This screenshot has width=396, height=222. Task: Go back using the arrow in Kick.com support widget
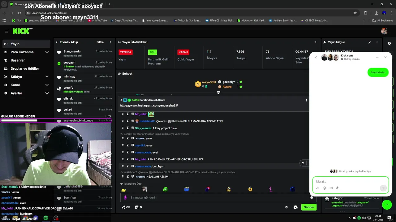click(x=316, y=57)
